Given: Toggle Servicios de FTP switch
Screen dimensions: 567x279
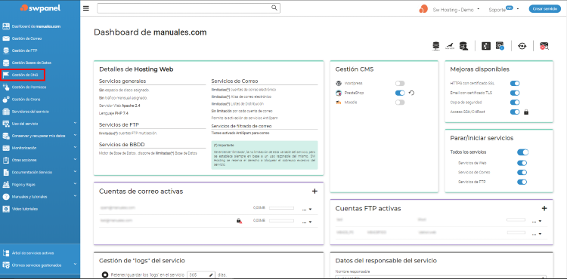Looking at the screenshot, I should tap(522, 182).
